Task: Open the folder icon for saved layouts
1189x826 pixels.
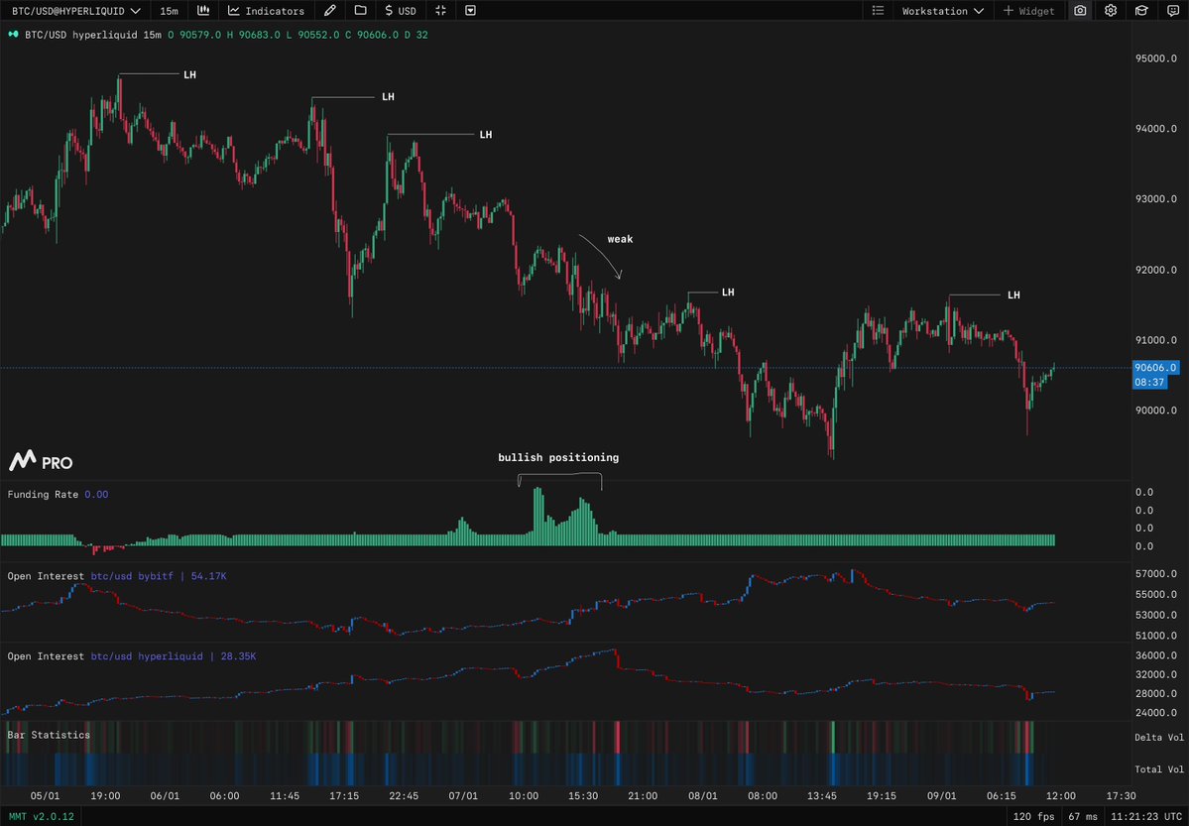Action: click(360, 11)
